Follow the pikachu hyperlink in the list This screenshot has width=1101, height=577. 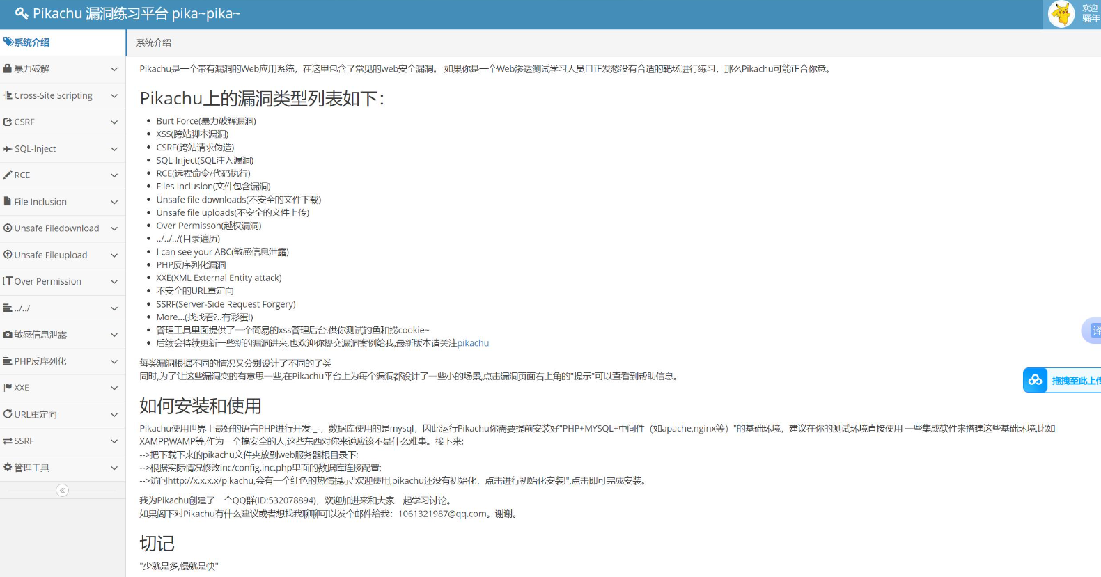pyautogui.click(x=473, y=343)
